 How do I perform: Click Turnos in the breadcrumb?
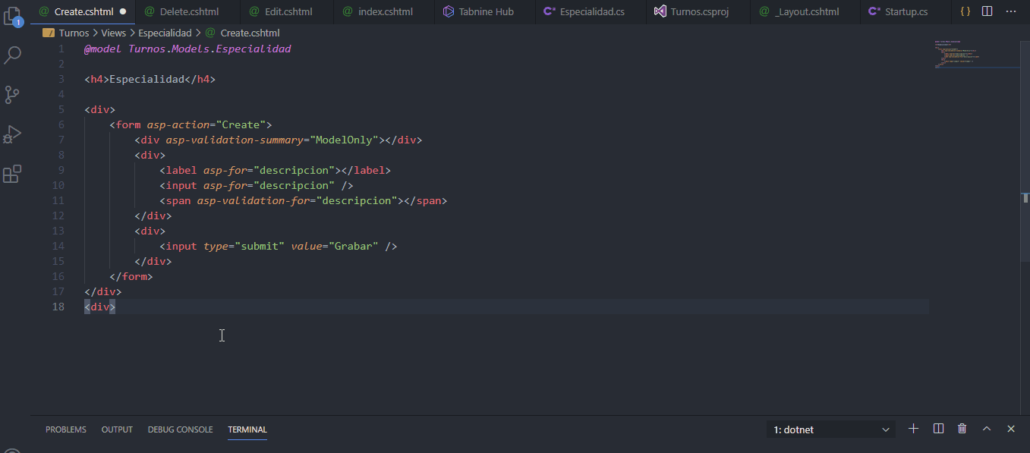pos(74,33)
